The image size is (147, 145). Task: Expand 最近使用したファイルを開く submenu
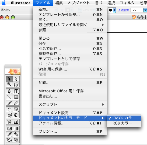click(x=70, y=25)
